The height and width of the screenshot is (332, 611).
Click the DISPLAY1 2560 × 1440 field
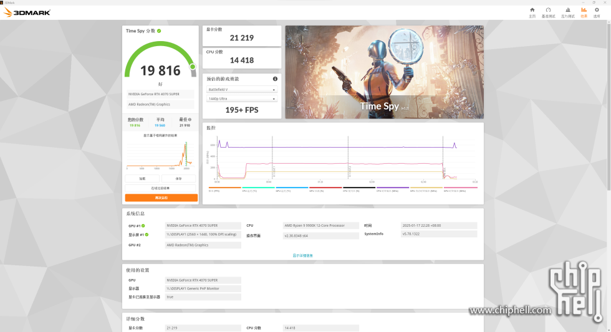[x=203, y=235]
